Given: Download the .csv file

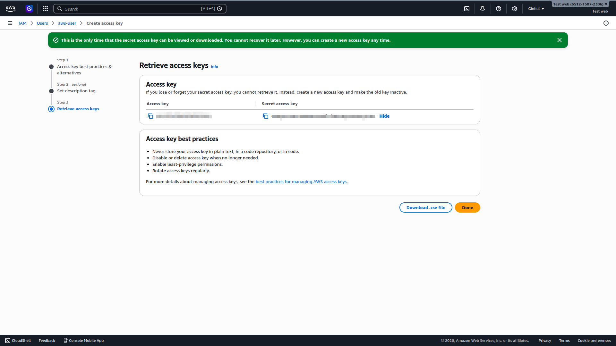Looking at the screenshot, I should point(426,207).
